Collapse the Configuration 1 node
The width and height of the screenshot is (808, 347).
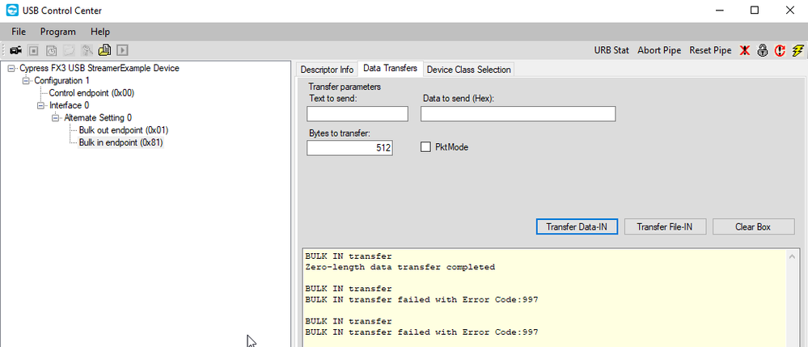(26, 81)
